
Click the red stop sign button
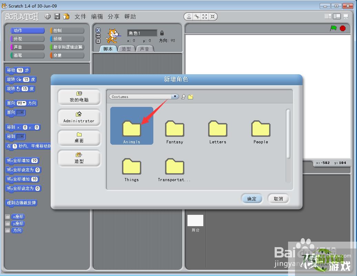(x=343, y=29)
